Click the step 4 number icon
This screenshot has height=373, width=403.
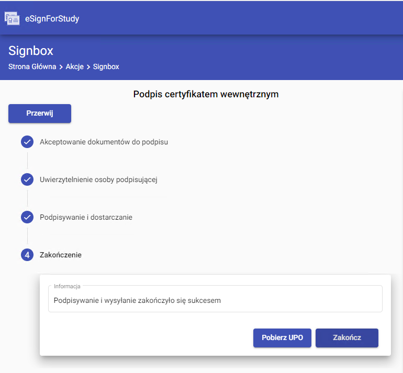27,255
